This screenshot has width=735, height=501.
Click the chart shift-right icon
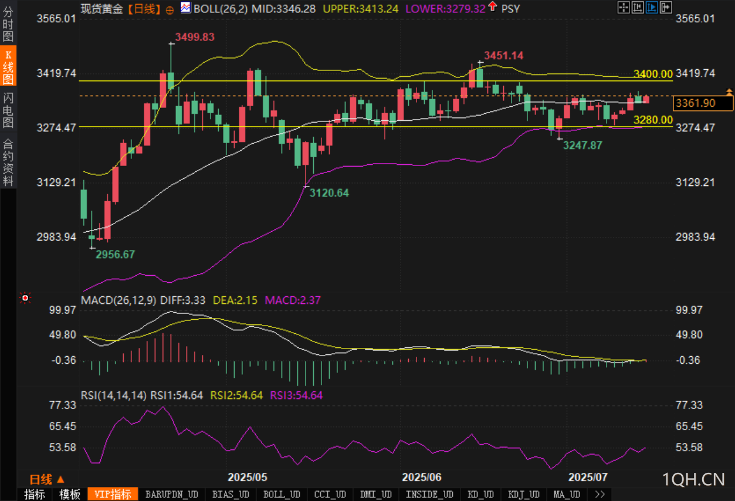click(665, 8)
